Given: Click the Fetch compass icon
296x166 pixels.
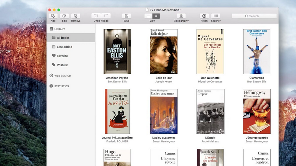Looking at the screenshot, I should point(204,16).
